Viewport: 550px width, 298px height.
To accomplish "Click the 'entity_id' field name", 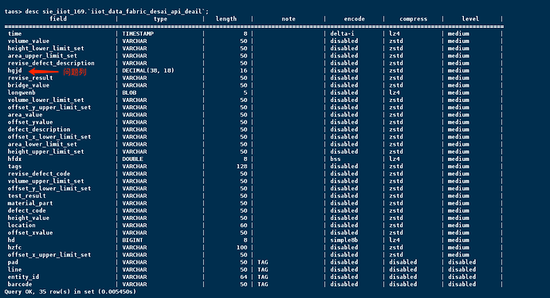I will pos(23,276).
